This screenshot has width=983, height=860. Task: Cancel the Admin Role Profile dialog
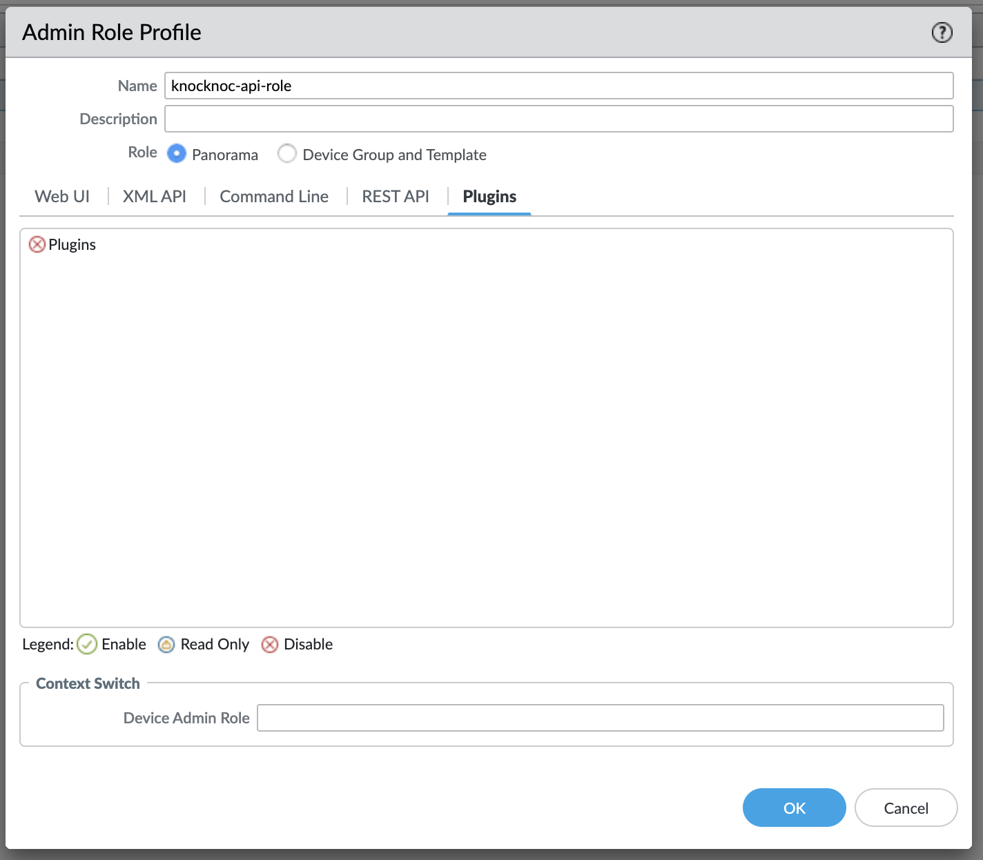[x=906, y=808]
